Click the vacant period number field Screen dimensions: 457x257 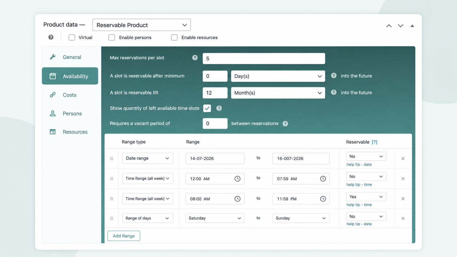click(x=215, y=124)
